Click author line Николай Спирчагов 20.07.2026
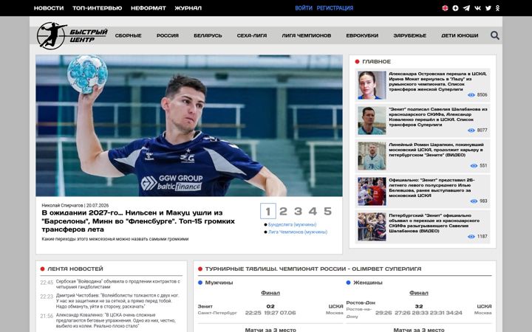 point(75,205)
